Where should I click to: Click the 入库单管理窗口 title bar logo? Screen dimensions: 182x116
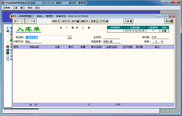[15, 16]
